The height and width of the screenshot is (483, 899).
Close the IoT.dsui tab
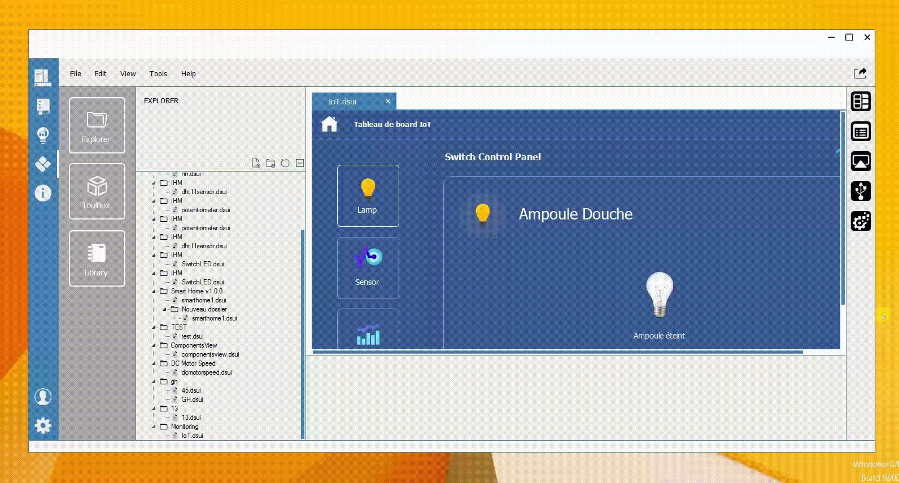click(x=388, y=102)
